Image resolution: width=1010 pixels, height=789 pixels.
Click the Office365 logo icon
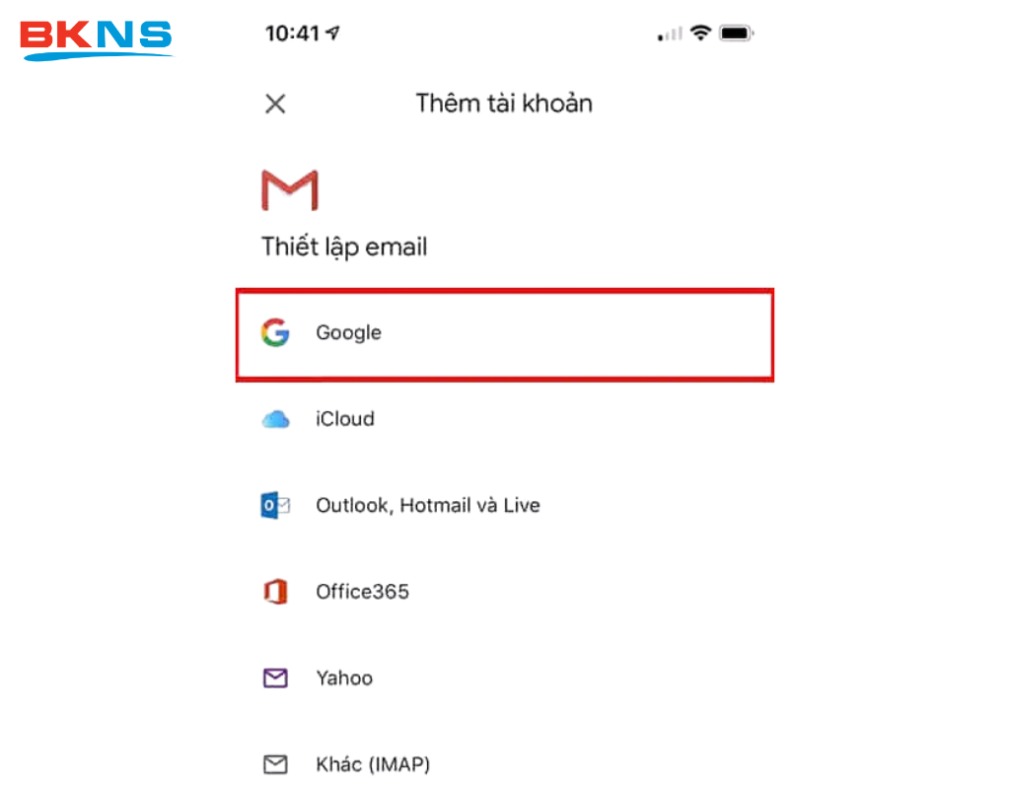[276, 592]
